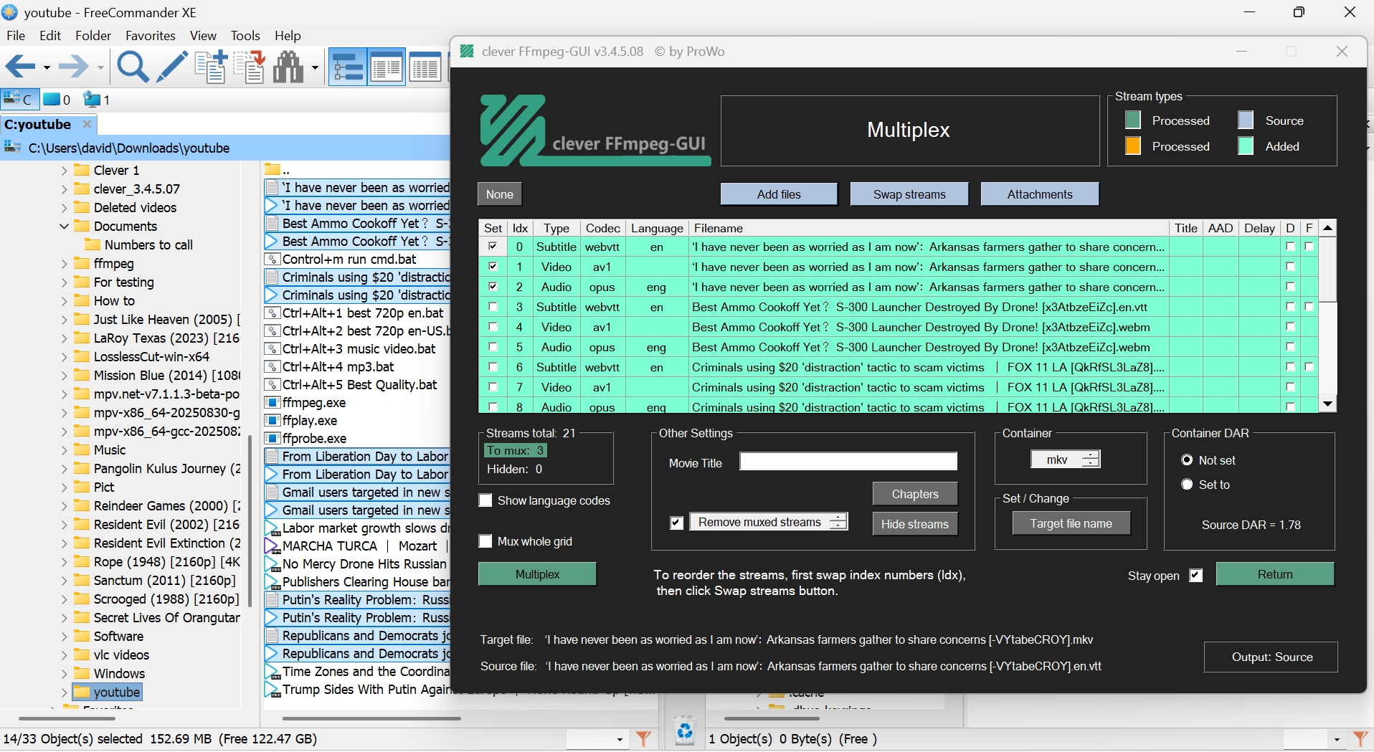The width and height of the screenshot is (1374, 752).
Task: Click the left panel orange filter funnel
Action: click(x=644, y=738)
